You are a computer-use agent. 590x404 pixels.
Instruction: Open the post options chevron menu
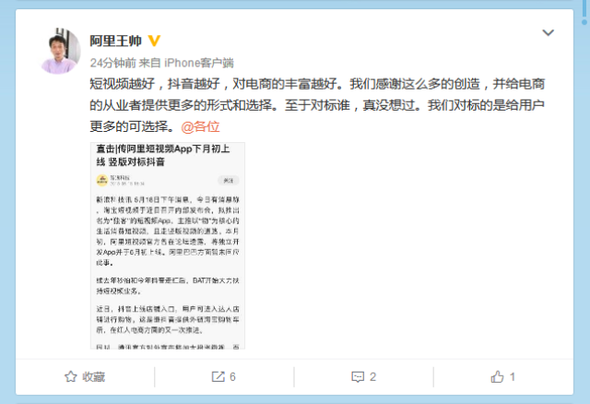pos(548,33)
